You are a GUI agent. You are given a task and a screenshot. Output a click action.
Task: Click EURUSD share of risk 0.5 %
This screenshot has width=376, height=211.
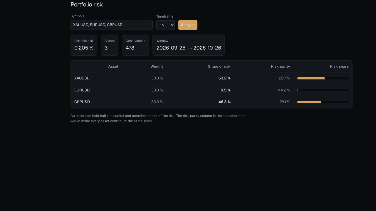click(x=226, y=90)
